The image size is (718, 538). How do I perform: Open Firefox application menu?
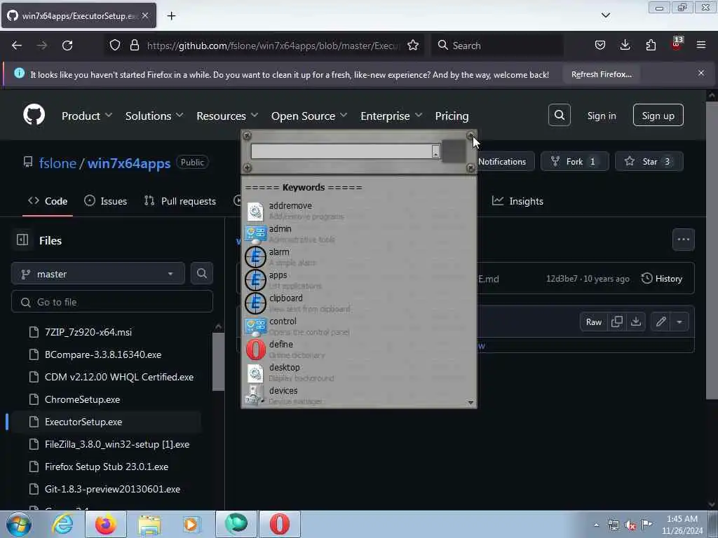pyautogui.click(x=701, y=45)
